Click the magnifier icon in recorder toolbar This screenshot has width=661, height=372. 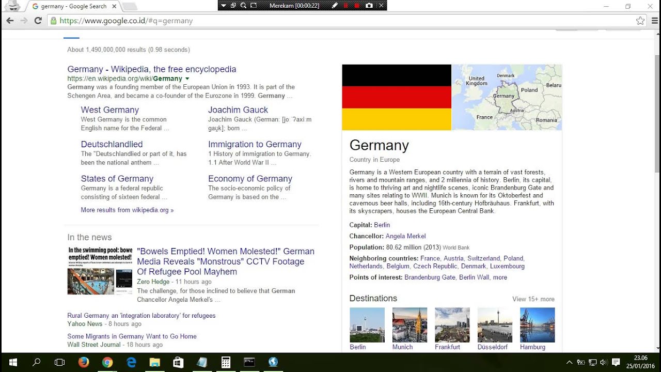tap(243, 6)
